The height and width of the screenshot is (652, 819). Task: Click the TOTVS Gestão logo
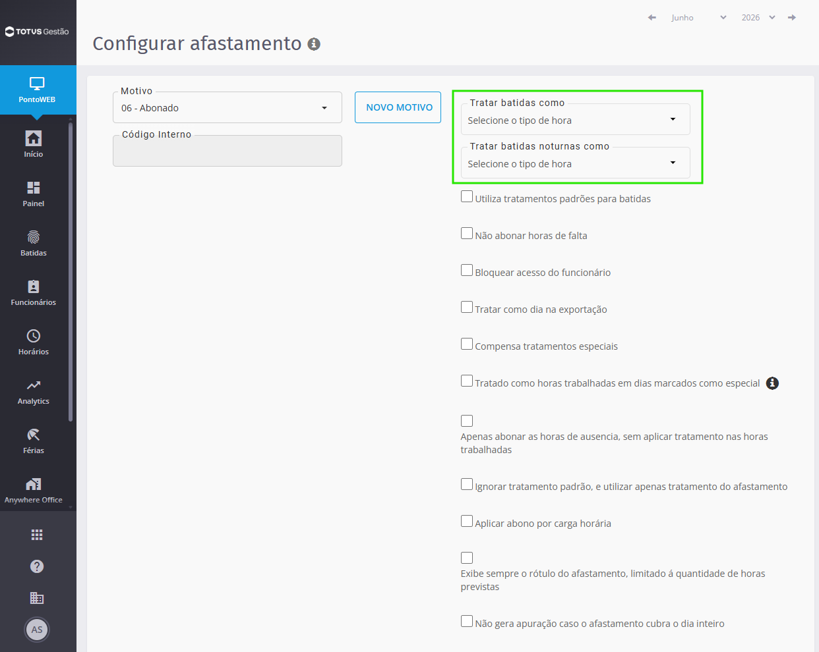37,32
